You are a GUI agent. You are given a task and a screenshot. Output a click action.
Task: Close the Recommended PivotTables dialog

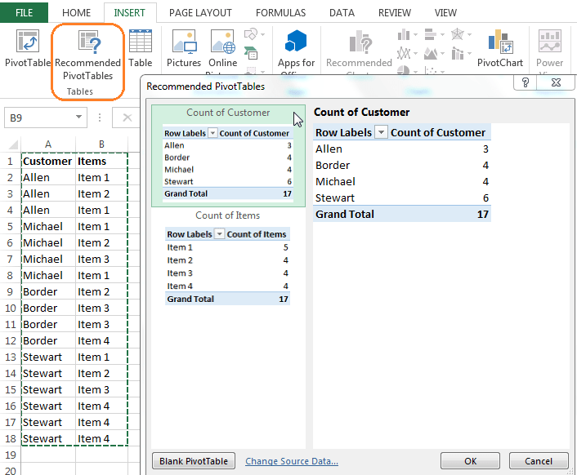coord(556,82)
